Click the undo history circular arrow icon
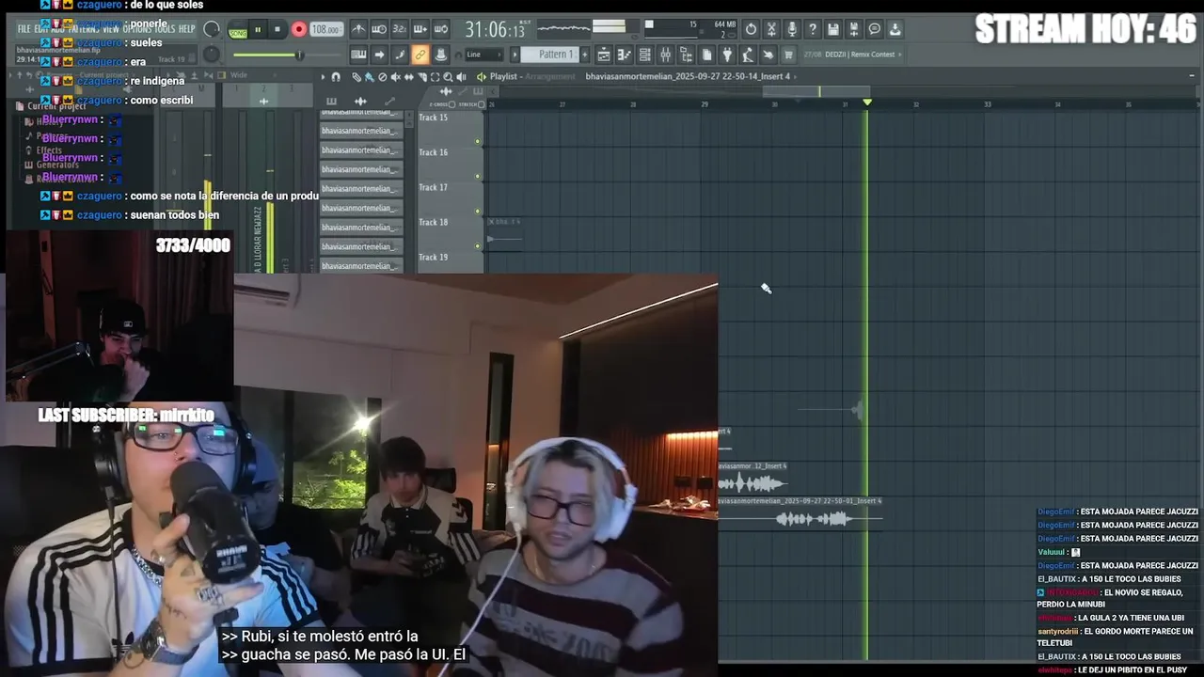Image resolution: width=1204 pixels, height=677 pixels. (751, 29)
